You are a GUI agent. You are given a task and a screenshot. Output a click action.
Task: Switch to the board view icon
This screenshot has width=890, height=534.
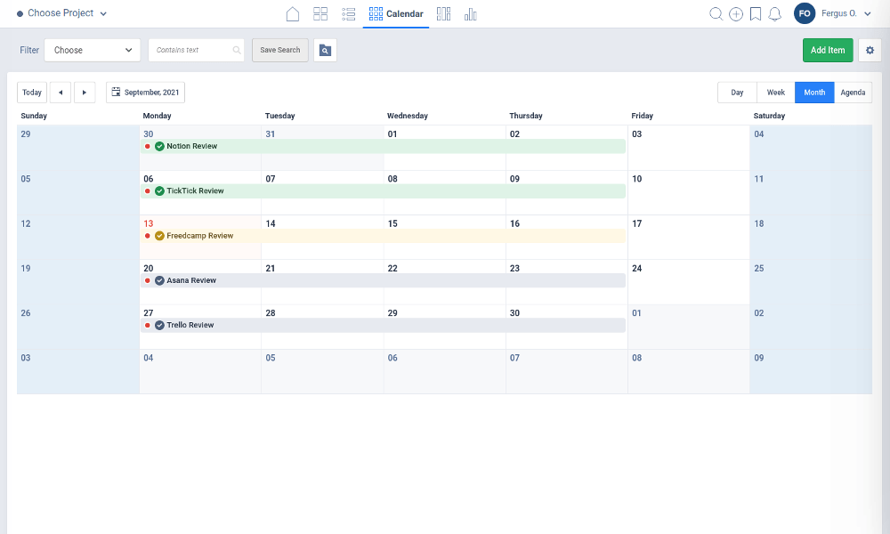tap(320, 13)
